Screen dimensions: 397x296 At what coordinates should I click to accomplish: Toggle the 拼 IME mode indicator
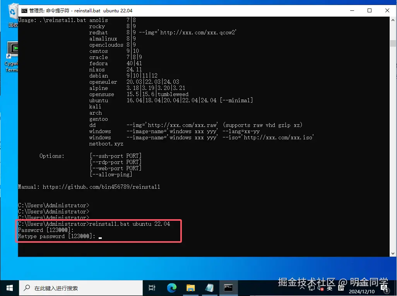[341, 288]
